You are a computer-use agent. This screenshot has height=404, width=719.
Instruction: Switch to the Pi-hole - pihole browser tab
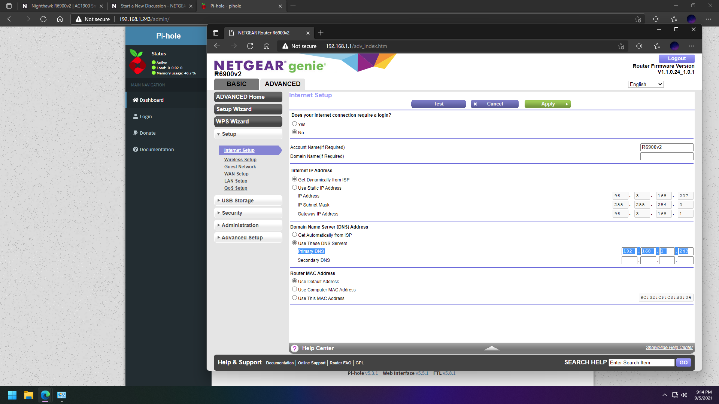[241, 6]
